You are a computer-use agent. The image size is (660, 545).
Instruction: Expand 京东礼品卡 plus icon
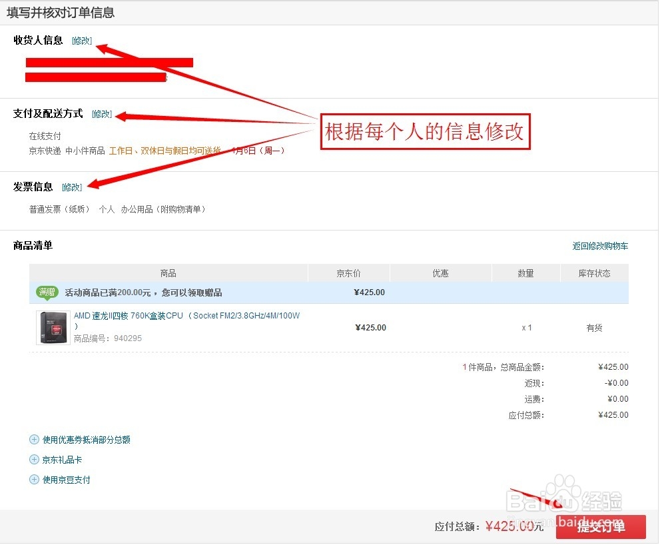[34, 460]
